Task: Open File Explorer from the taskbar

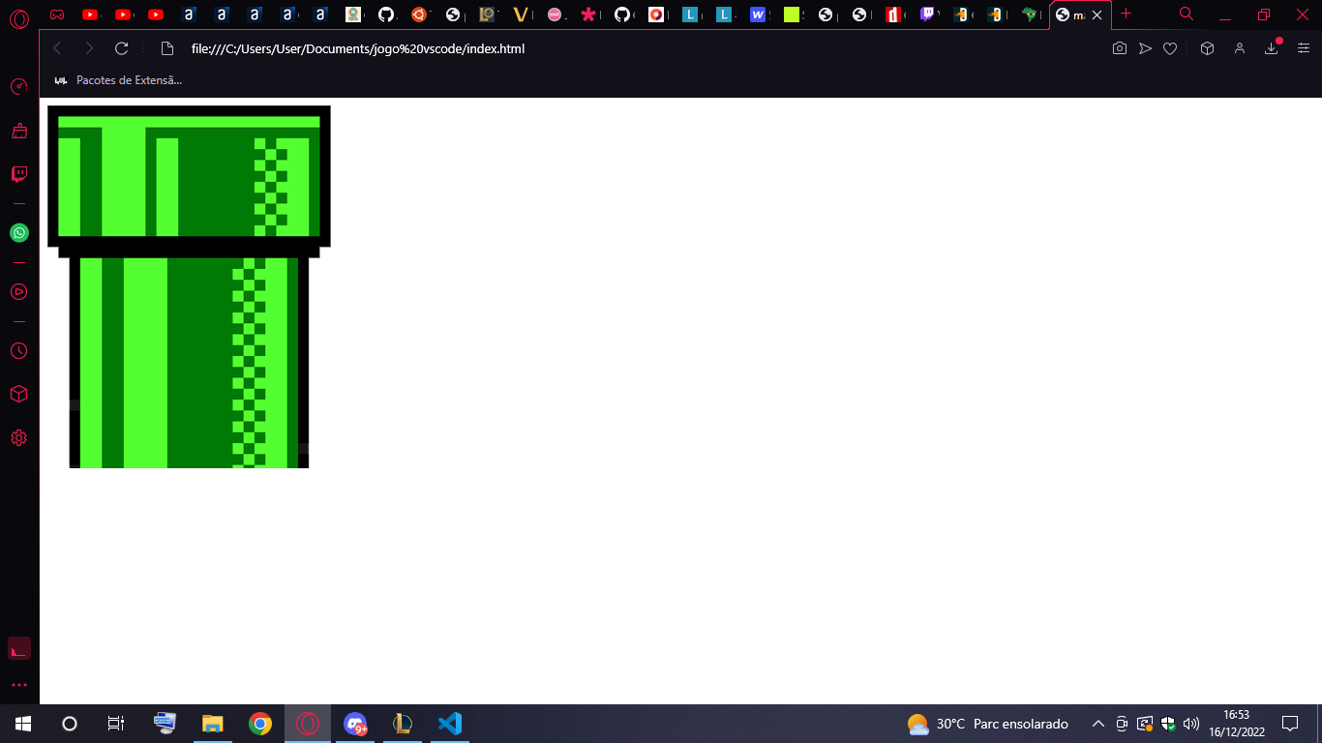Action: (x=212, y=724)
